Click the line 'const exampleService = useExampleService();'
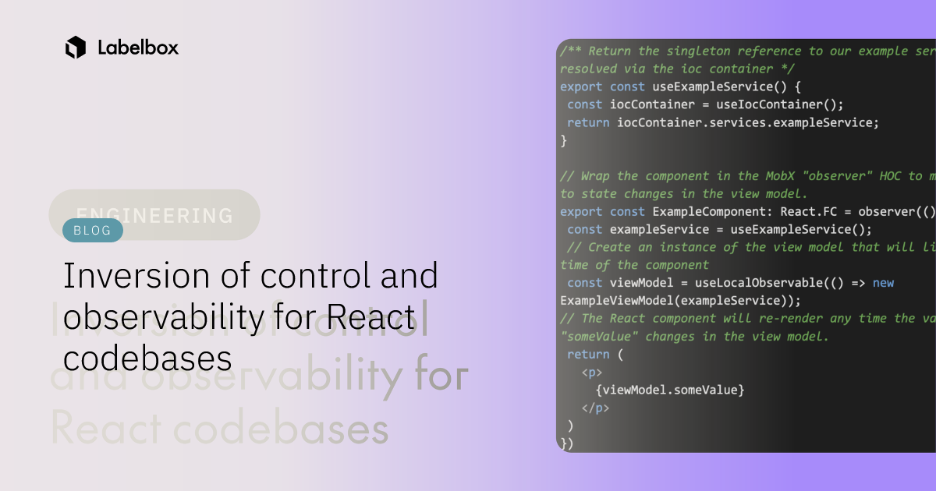This screenshot has height=491, width=936. [x=720, y=229]
